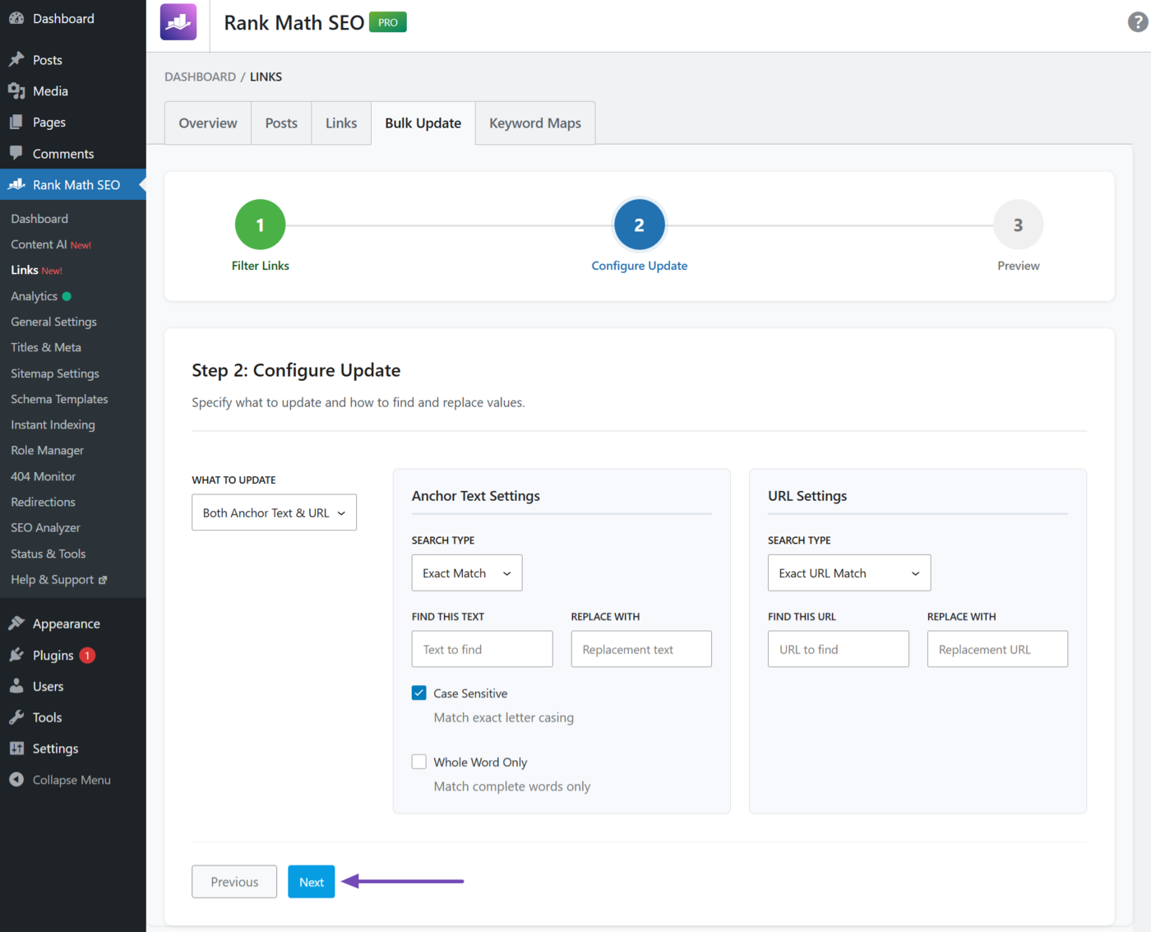Enable the Whole Word Only checkbox
This screenshot has height=932, width=1151.
(419, 762)
